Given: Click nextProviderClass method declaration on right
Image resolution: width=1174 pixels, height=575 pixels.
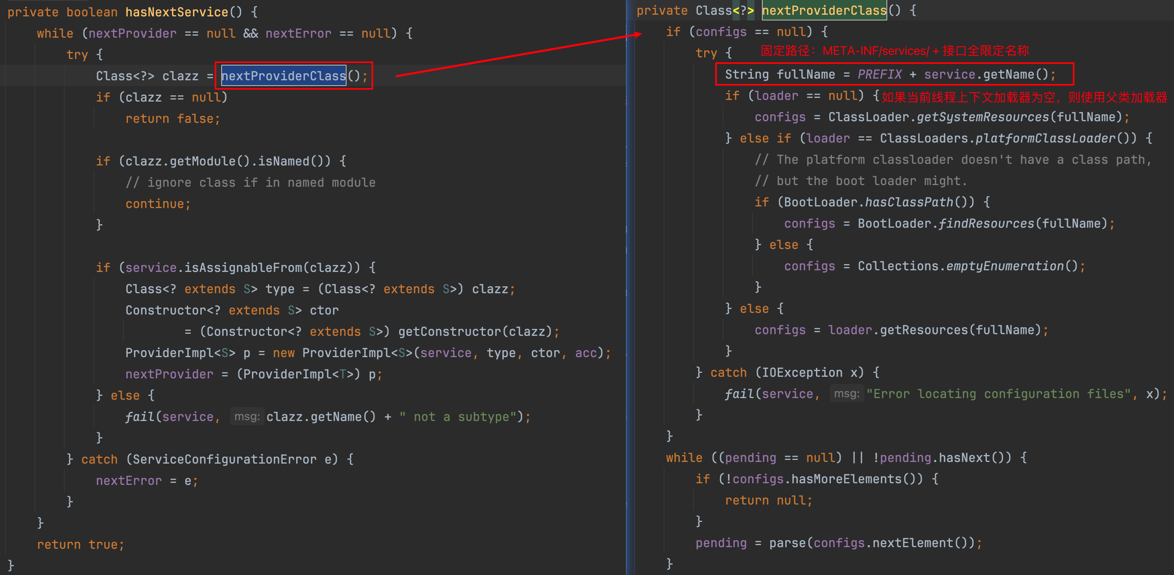Looking at the screenshot, I should [x=824, y=11].
